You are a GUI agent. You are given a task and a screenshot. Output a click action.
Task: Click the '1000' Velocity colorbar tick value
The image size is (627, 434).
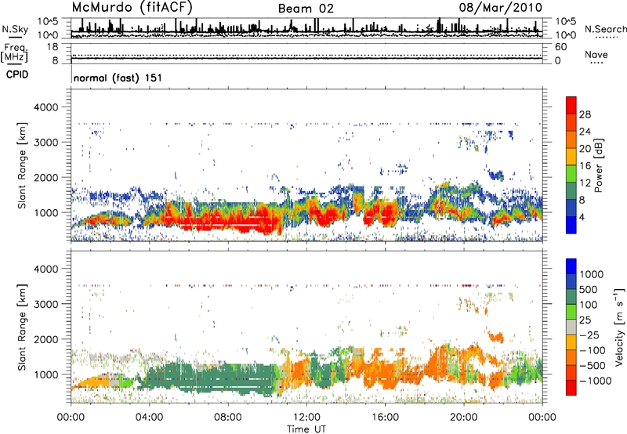(591, 274)
